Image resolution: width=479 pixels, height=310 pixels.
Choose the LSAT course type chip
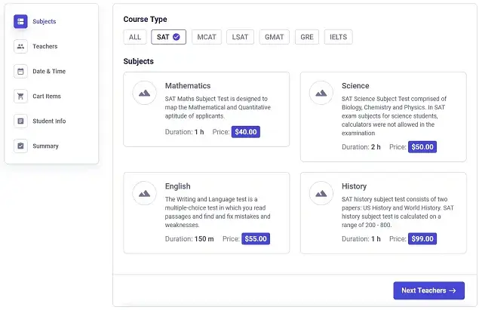(240, 37)
